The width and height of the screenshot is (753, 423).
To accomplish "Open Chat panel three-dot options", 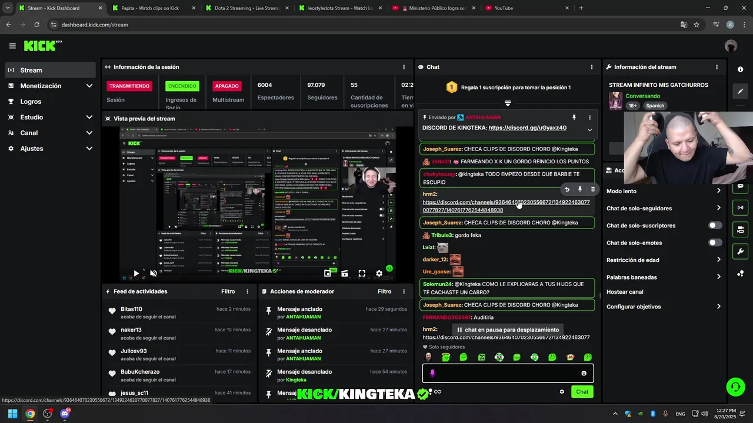I will (592, 67).
